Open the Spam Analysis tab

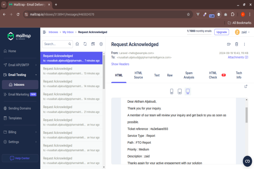pyautogui.click(x=189, y=75)
